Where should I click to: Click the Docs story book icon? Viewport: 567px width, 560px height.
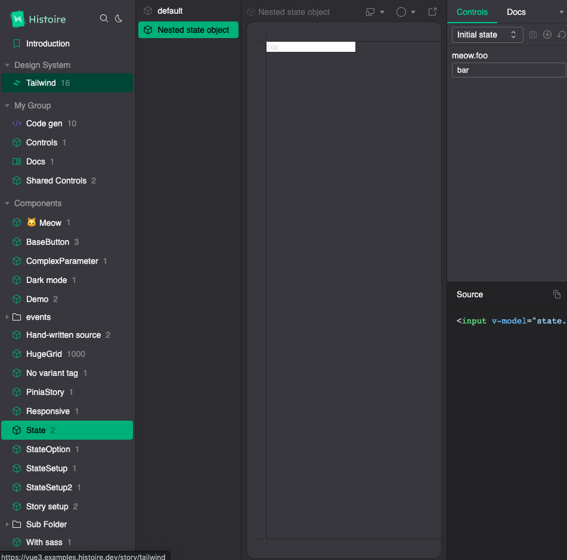tap(17, 161)
